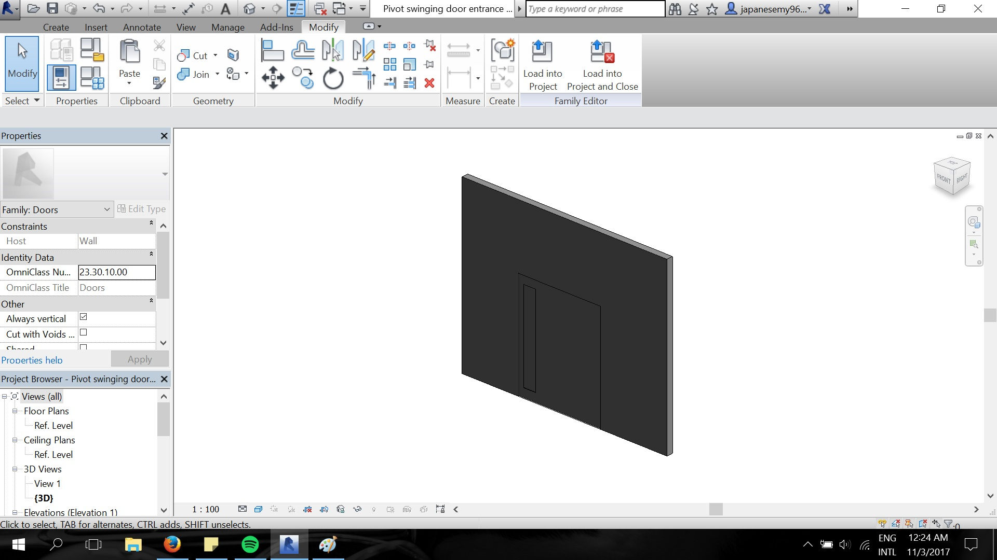Click the Copy tool icon
The width and height of the screenshot is (997, 560).
(x=303, y=78)
